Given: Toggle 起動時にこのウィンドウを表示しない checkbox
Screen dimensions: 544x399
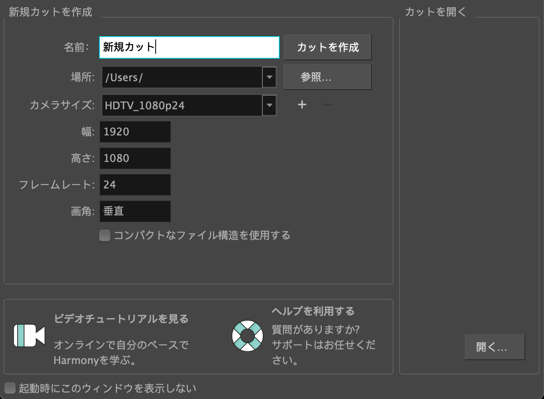Looking at the screenshot, I should click(10, 388).
